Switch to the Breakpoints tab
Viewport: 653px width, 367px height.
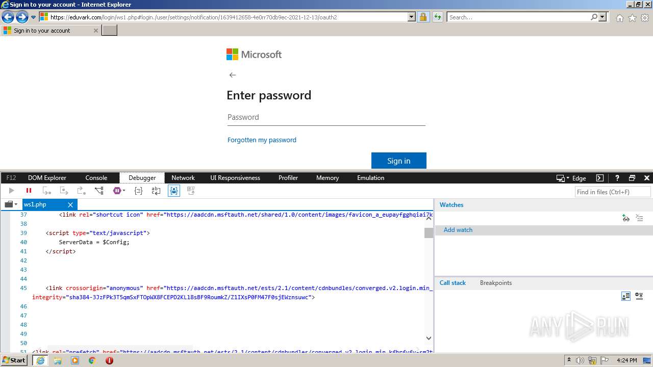[496, 283]
